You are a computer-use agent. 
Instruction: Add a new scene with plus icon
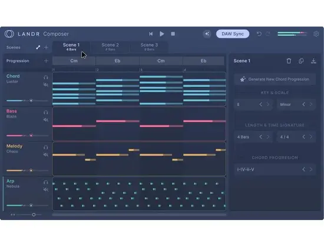[46, 48]
